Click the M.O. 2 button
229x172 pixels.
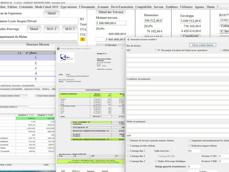52,29
